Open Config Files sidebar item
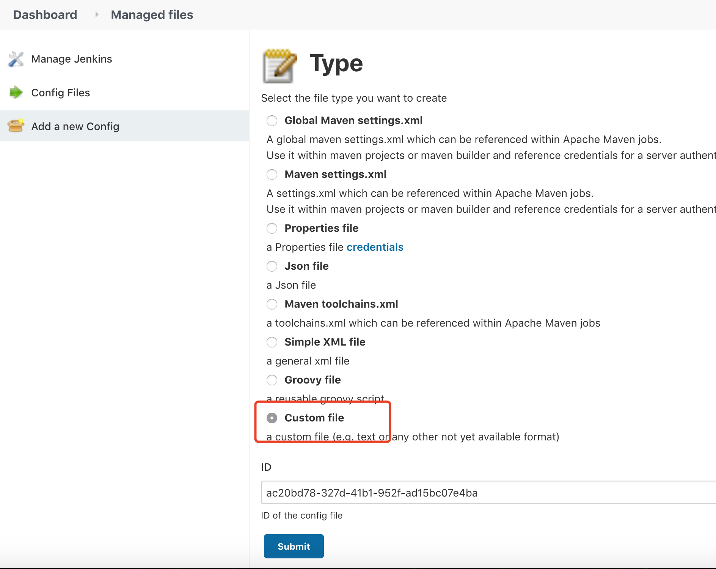The height and width of the screenshot is (569, 716). (x=61, y=93)
